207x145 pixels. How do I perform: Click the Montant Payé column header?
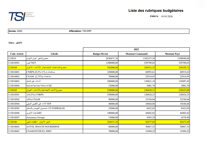(173, 54)
